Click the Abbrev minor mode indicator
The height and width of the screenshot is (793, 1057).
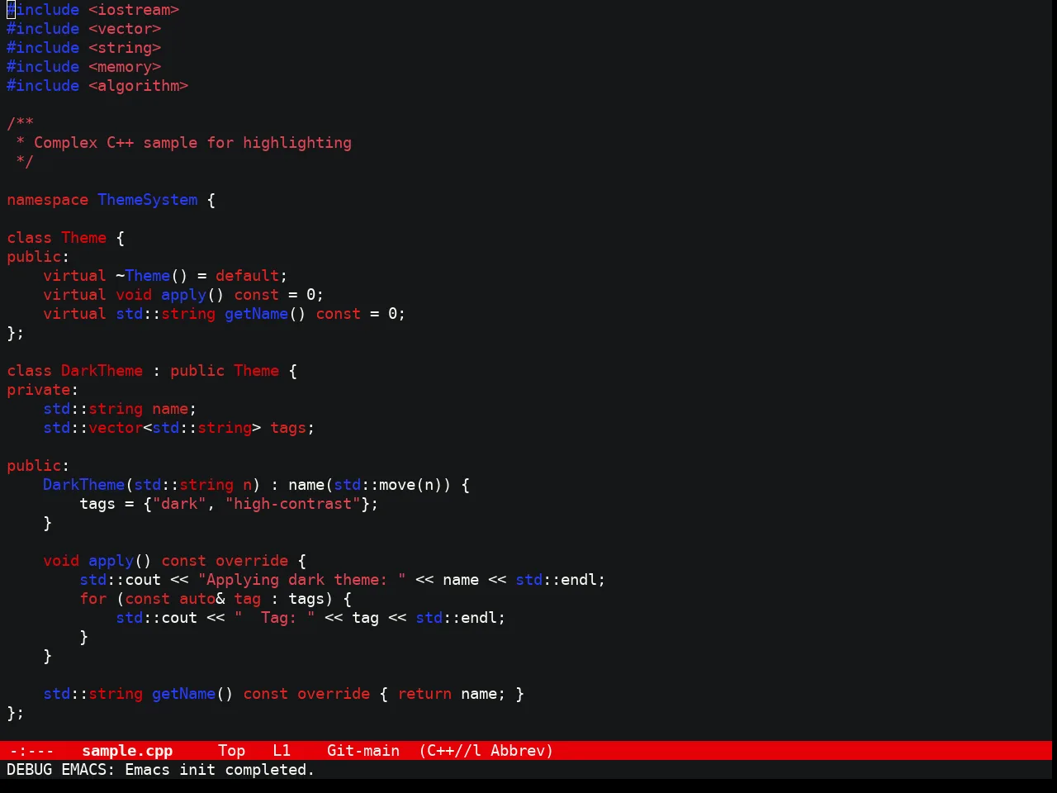pos(522,751)
